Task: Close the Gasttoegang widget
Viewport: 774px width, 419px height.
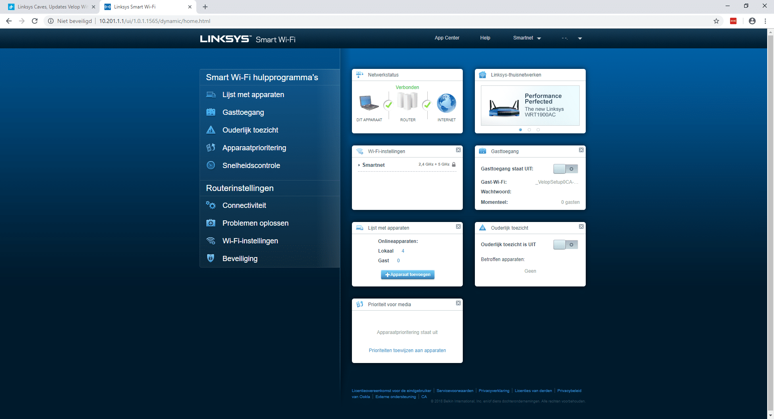Action: point(581,150)
